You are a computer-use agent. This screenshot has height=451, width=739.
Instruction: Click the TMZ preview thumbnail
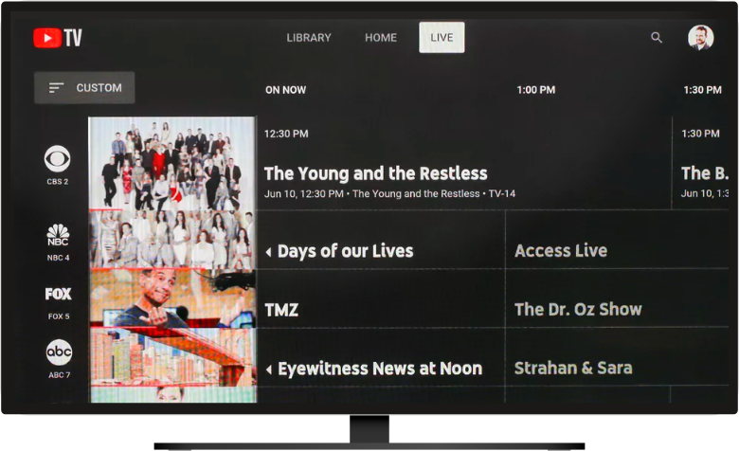[x=172, y=298]
